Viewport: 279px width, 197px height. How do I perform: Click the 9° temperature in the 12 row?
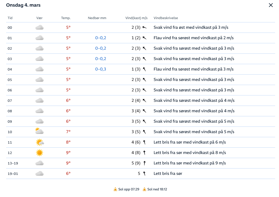[68, 153]
